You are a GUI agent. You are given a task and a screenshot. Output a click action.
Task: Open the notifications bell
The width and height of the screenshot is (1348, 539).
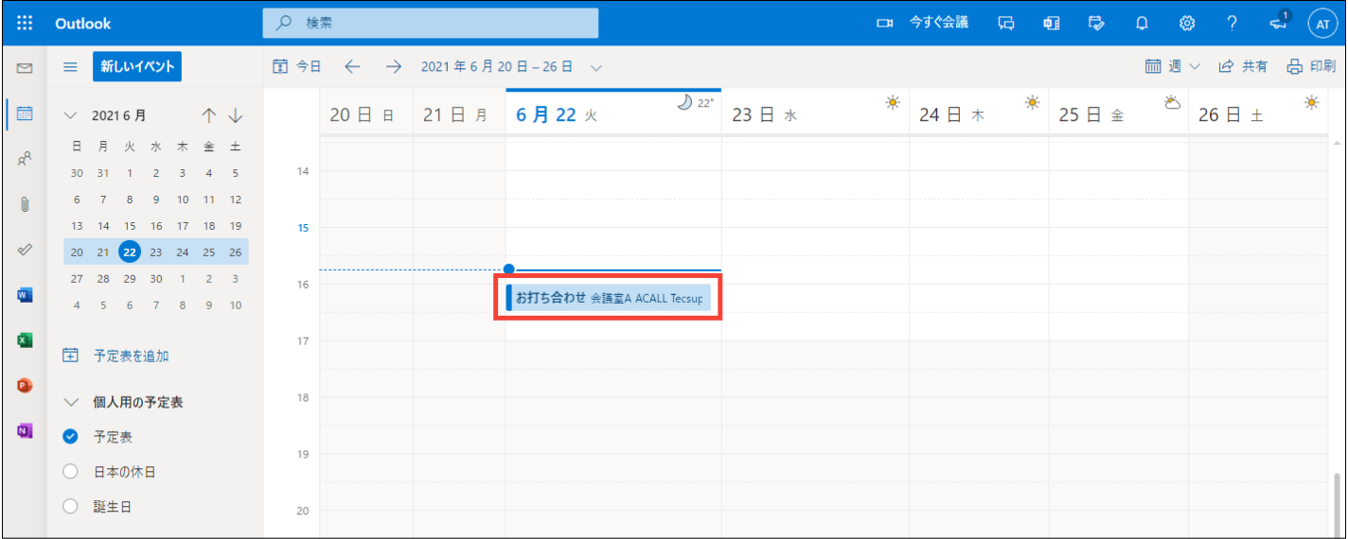(1143, 23)
